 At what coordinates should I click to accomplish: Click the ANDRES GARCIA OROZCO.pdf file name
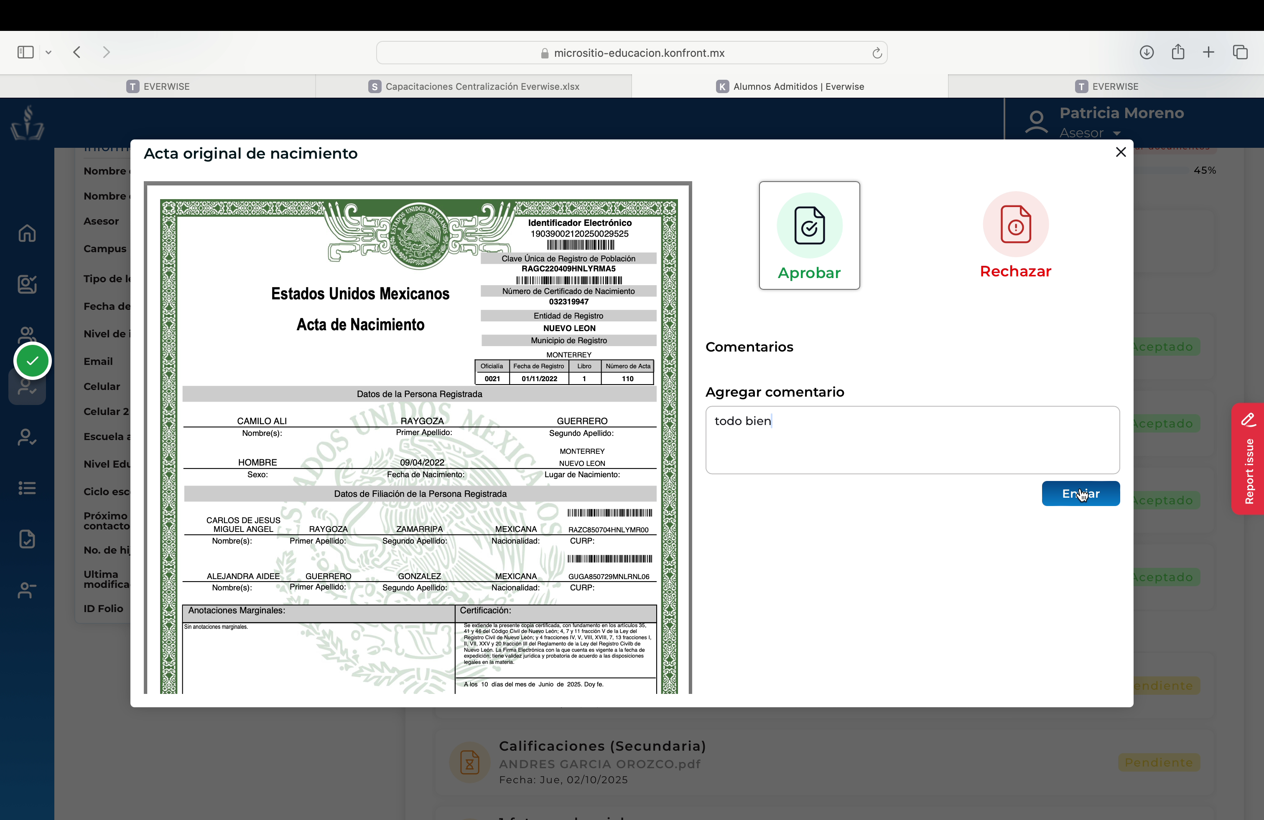pyautogui.click(x=599, y=764)
